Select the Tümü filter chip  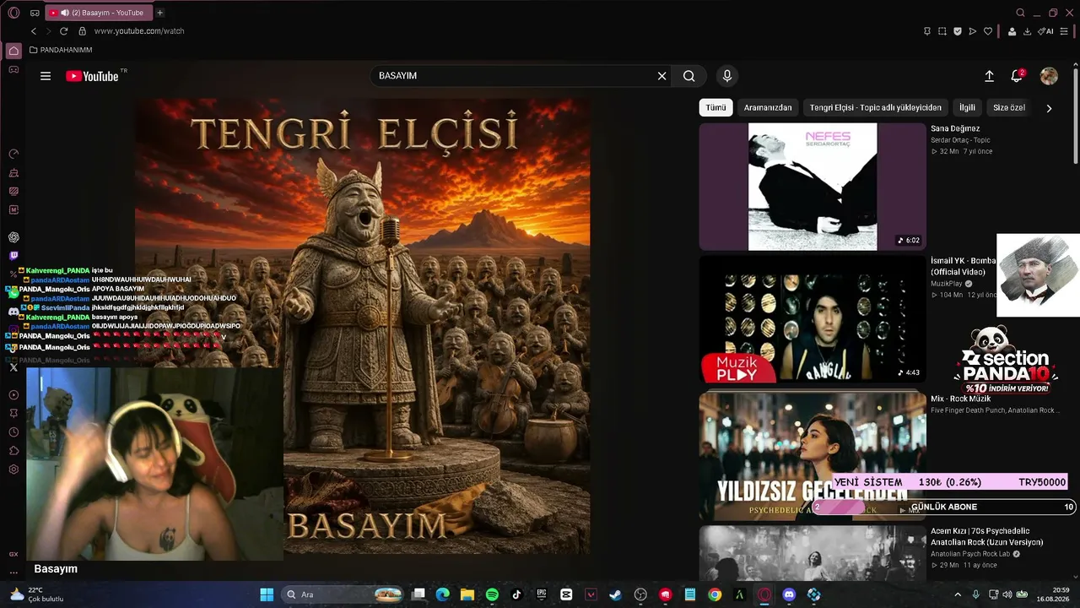tap(715, 108)
